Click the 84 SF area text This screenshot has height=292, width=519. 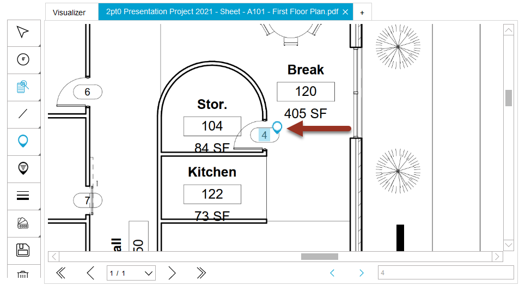click(212, 147)
